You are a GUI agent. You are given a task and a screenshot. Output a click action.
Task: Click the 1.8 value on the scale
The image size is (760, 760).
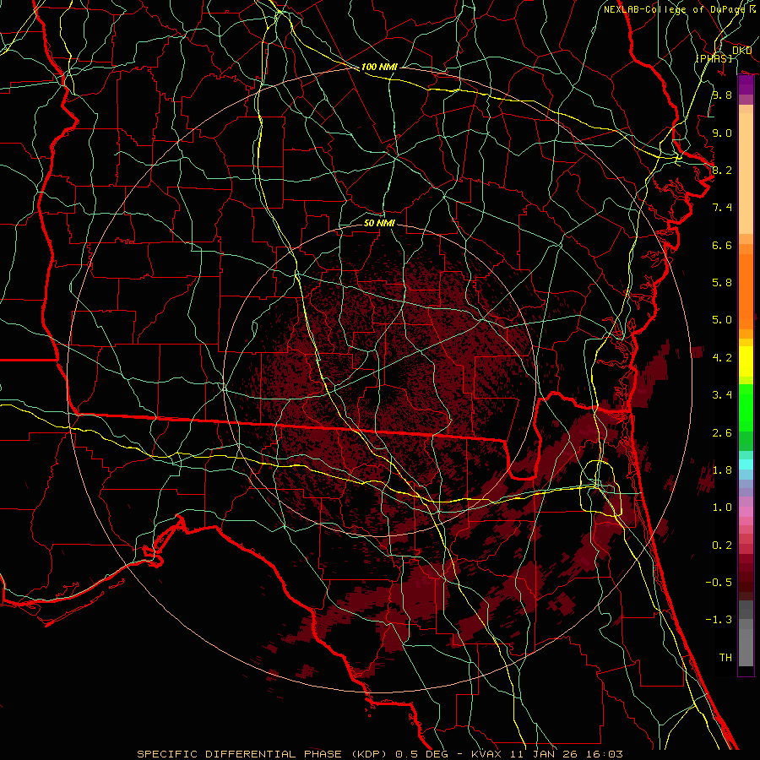click(722, 470)
